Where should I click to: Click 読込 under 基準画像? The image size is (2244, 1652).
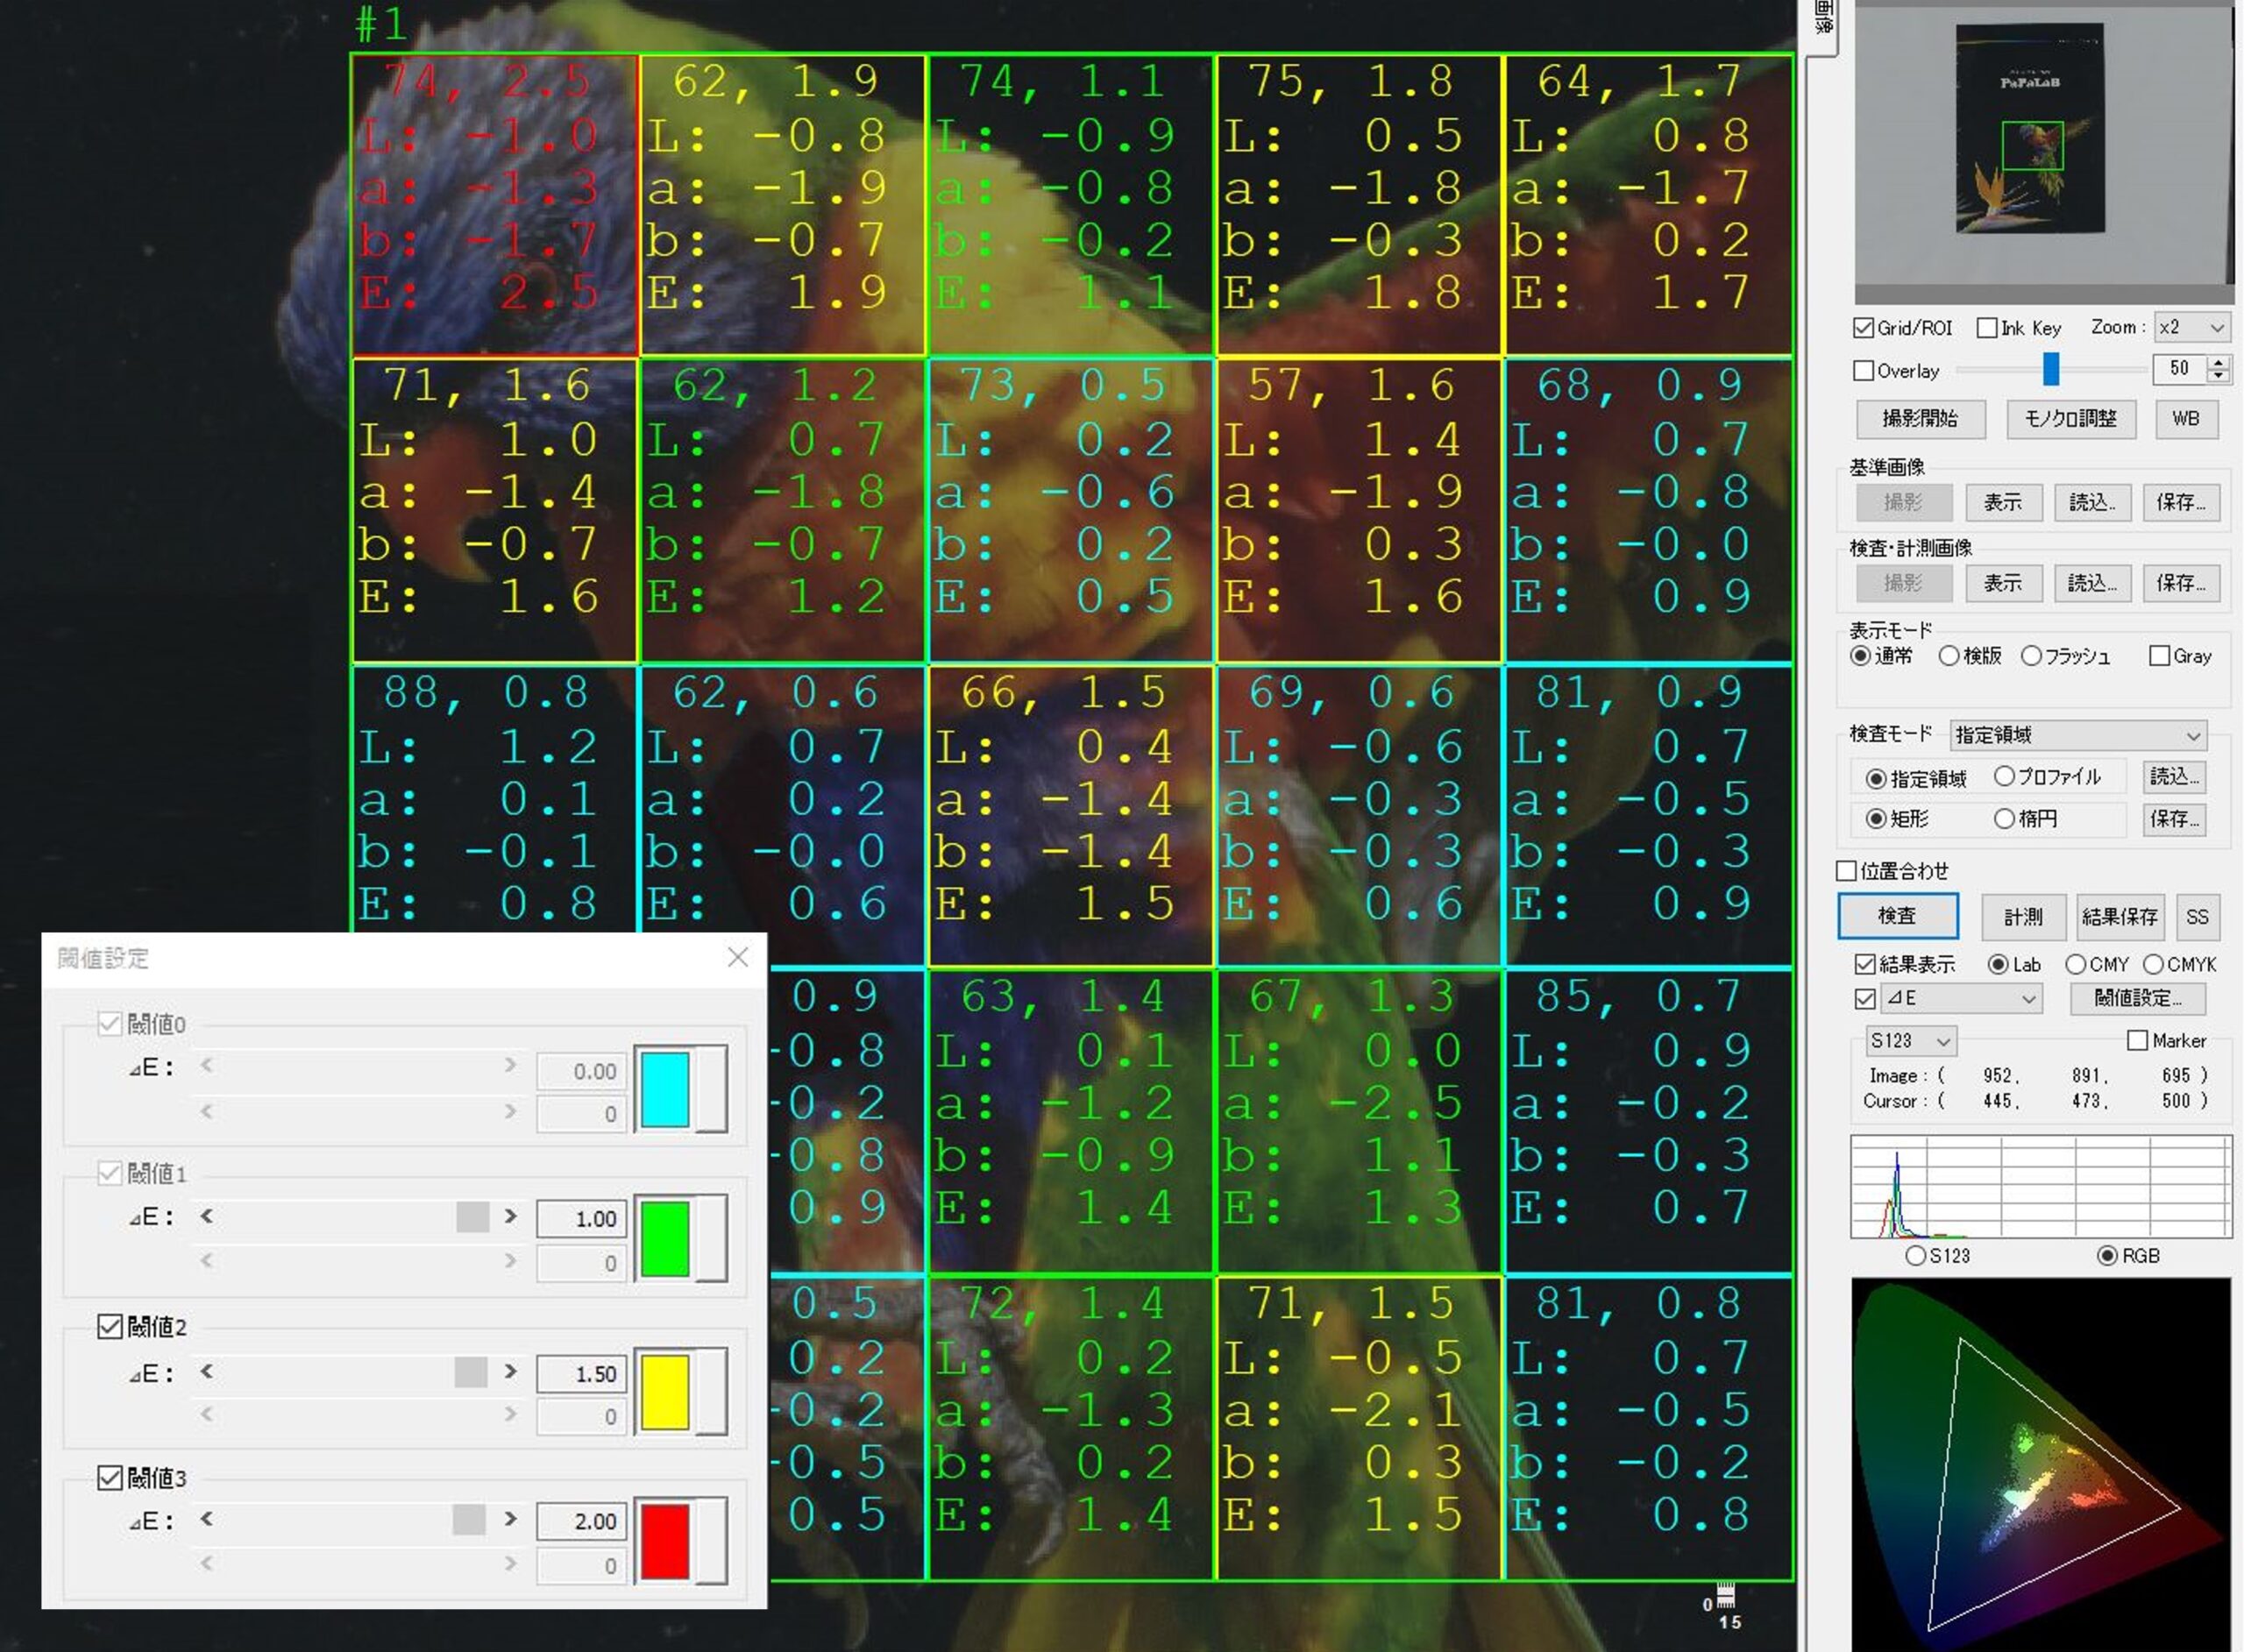[2092, 502]
